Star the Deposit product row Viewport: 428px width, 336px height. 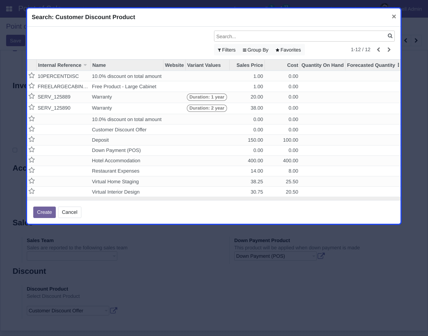[x=32, y=139]
